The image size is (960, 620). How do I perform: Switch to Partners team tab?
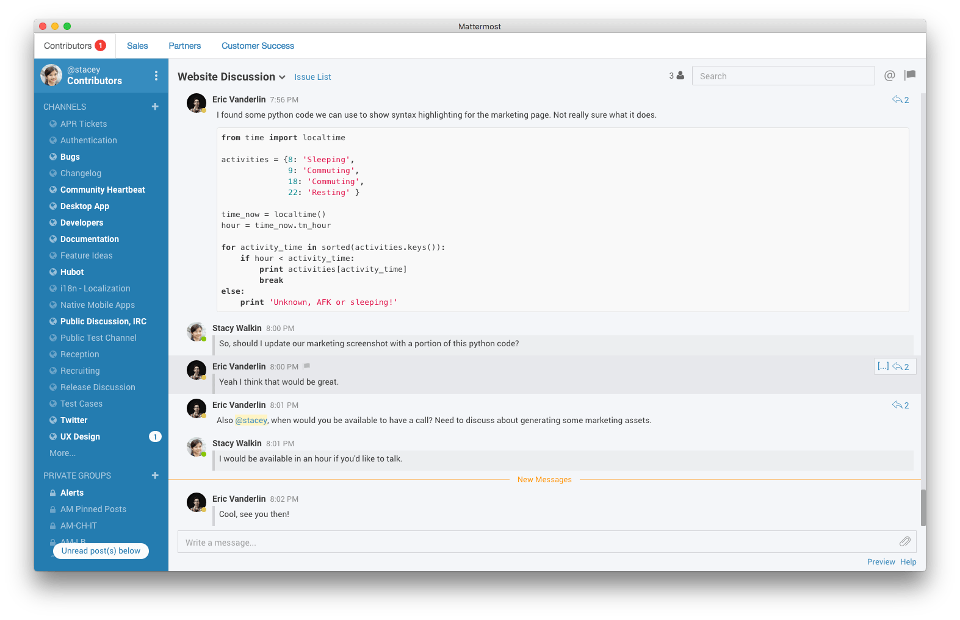tap(184, 46)
